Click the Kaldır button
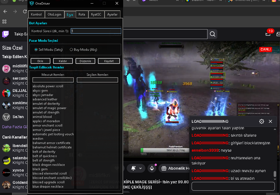This screenshot has width=280, height=195. (63, 61)
